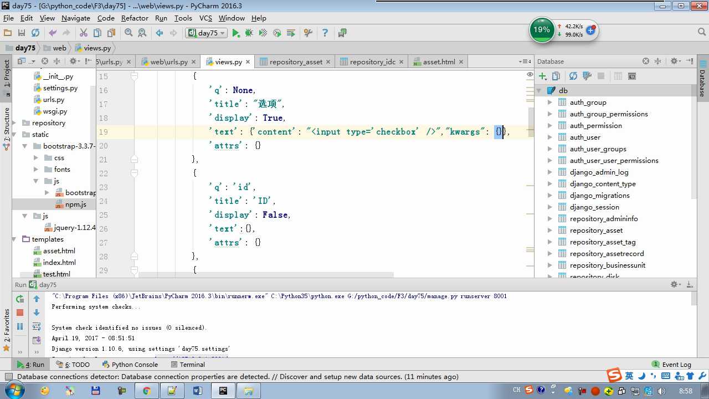709x399 pixels.
Task: Click the Profile run icon
Action: (277, 33)
